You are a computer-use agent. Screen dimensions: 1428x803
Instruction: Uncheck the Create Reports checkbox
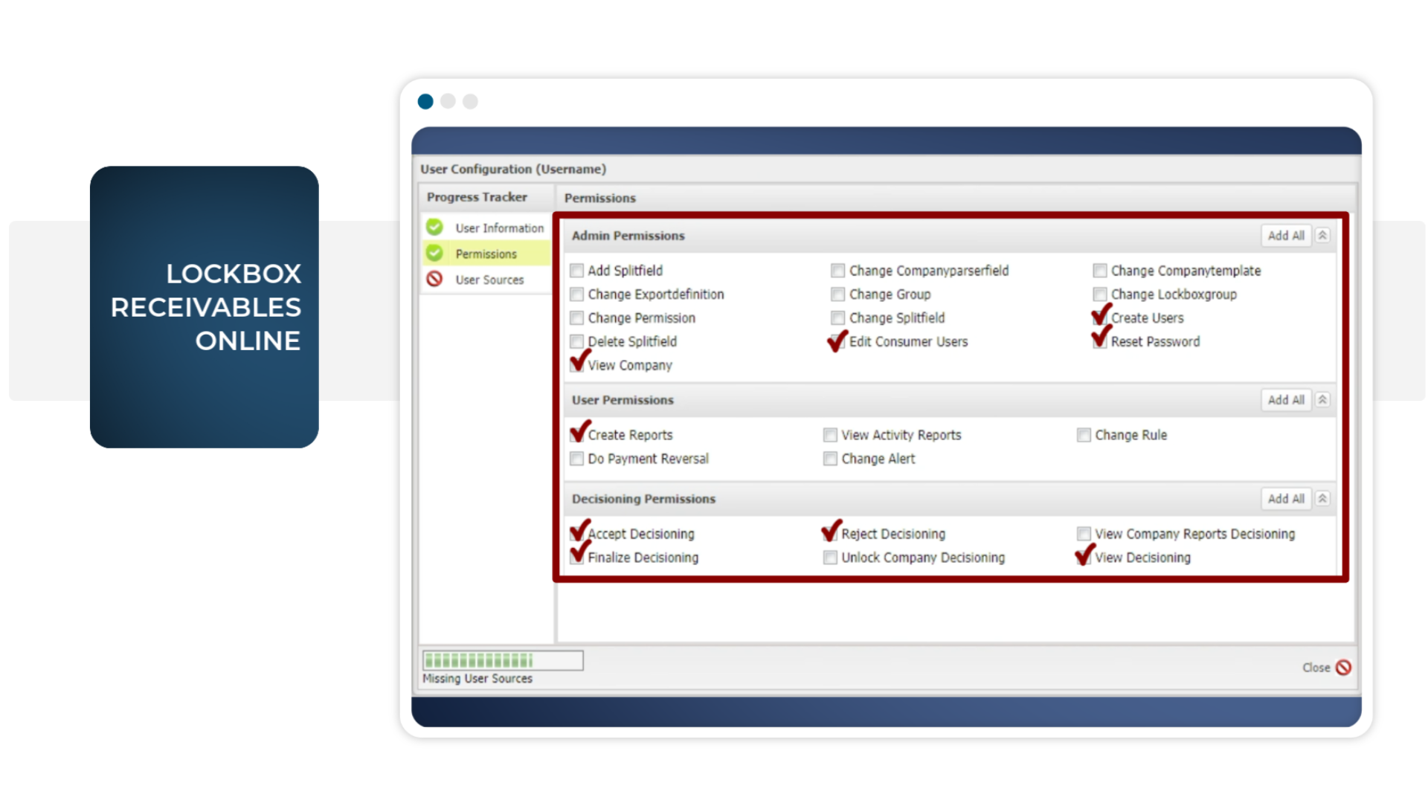tap(576, 435)
